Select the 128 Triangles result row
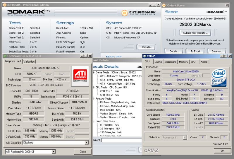Image resolution: width=234 pixels, height=159 pixels. [x=111, y=132]
